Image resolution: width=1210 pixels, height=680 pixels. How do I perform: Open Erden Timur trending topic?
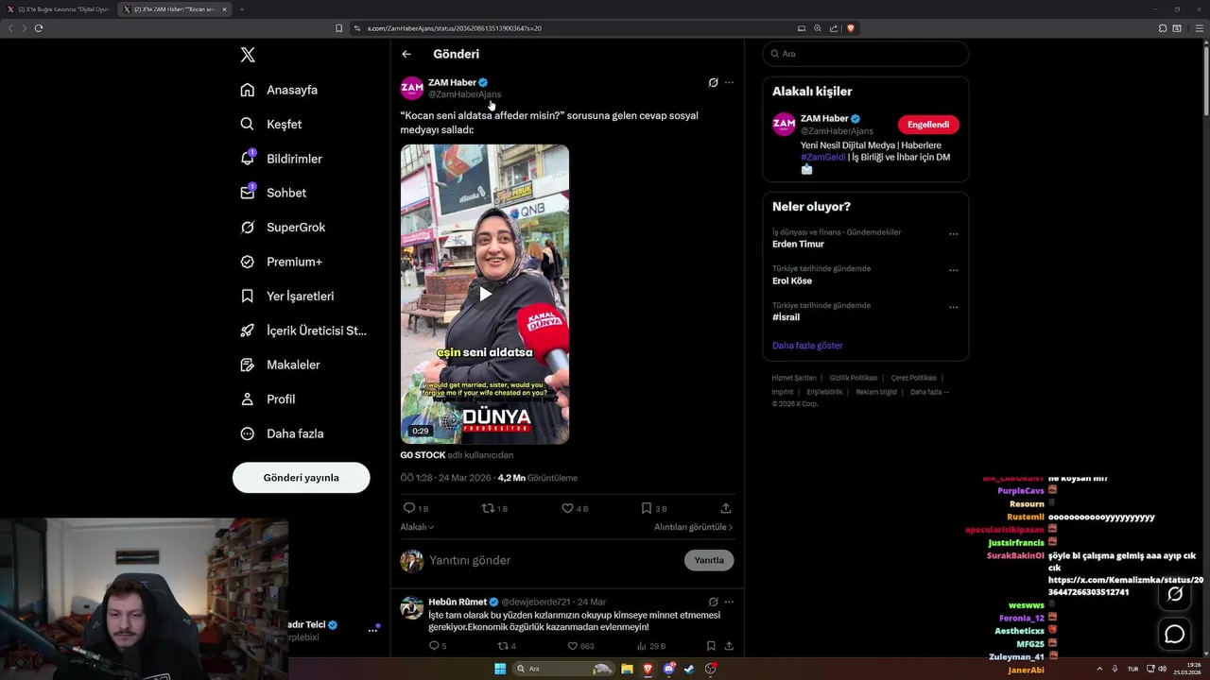click(798, 244)
